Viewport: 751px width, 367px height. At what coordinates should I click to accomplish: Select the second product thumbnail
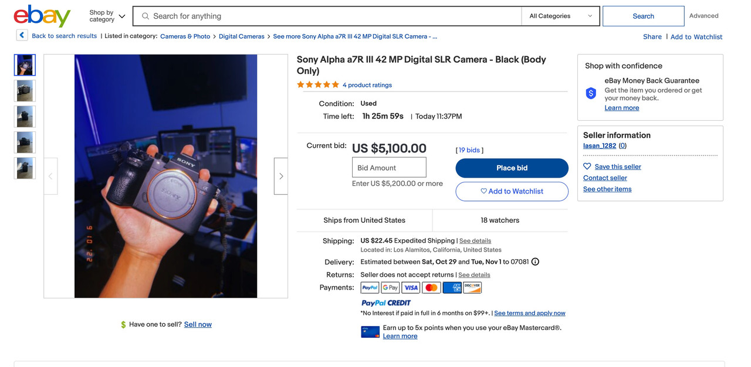tap(25, 91)
